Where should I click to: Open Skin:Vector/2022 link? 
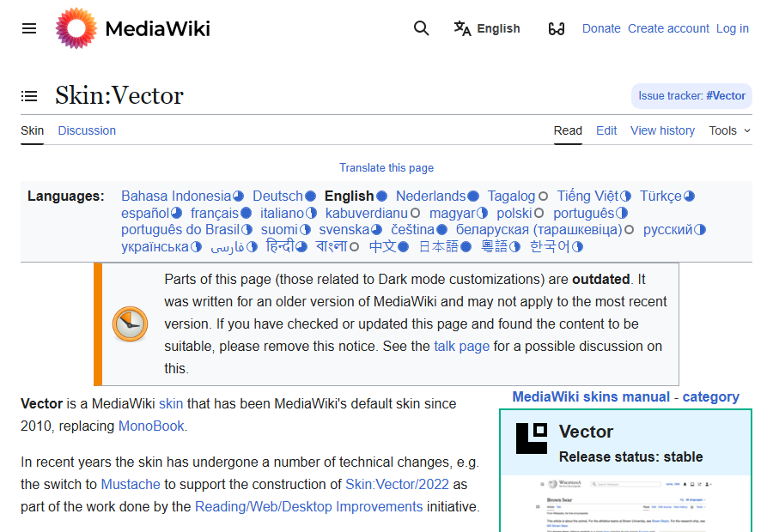click(x=397, y=485)
